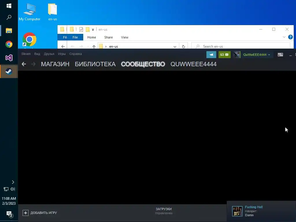296x222 pixels.
Task: Switch Steam to Big Picture mode
Action: pyautogui.click(x=280, y=55)
